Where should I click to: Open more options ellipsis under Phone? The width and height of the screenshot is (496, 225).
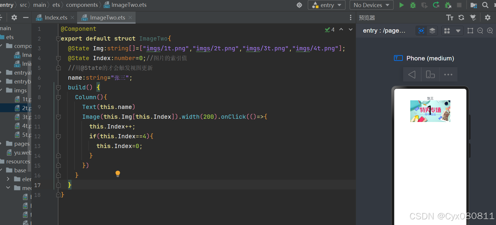coord(448,74)
